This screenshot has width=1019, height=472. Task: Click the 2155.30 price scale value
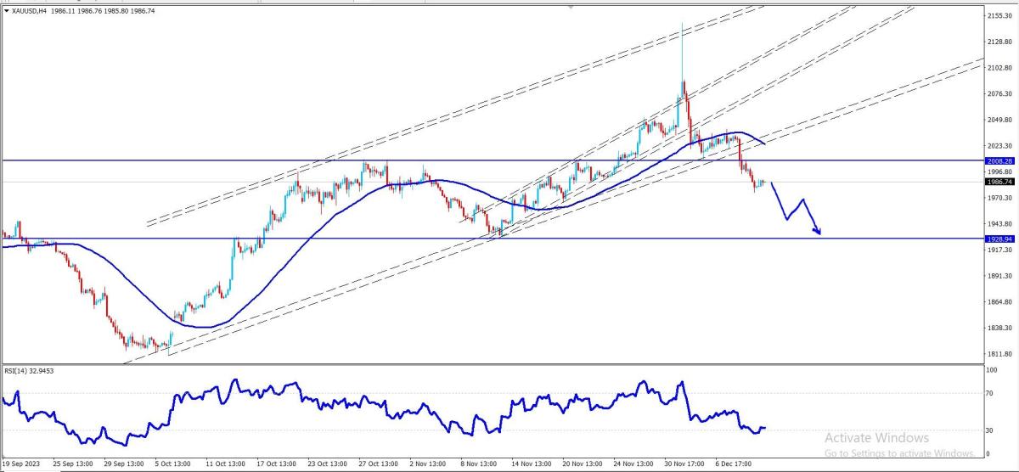click(999, 15)
